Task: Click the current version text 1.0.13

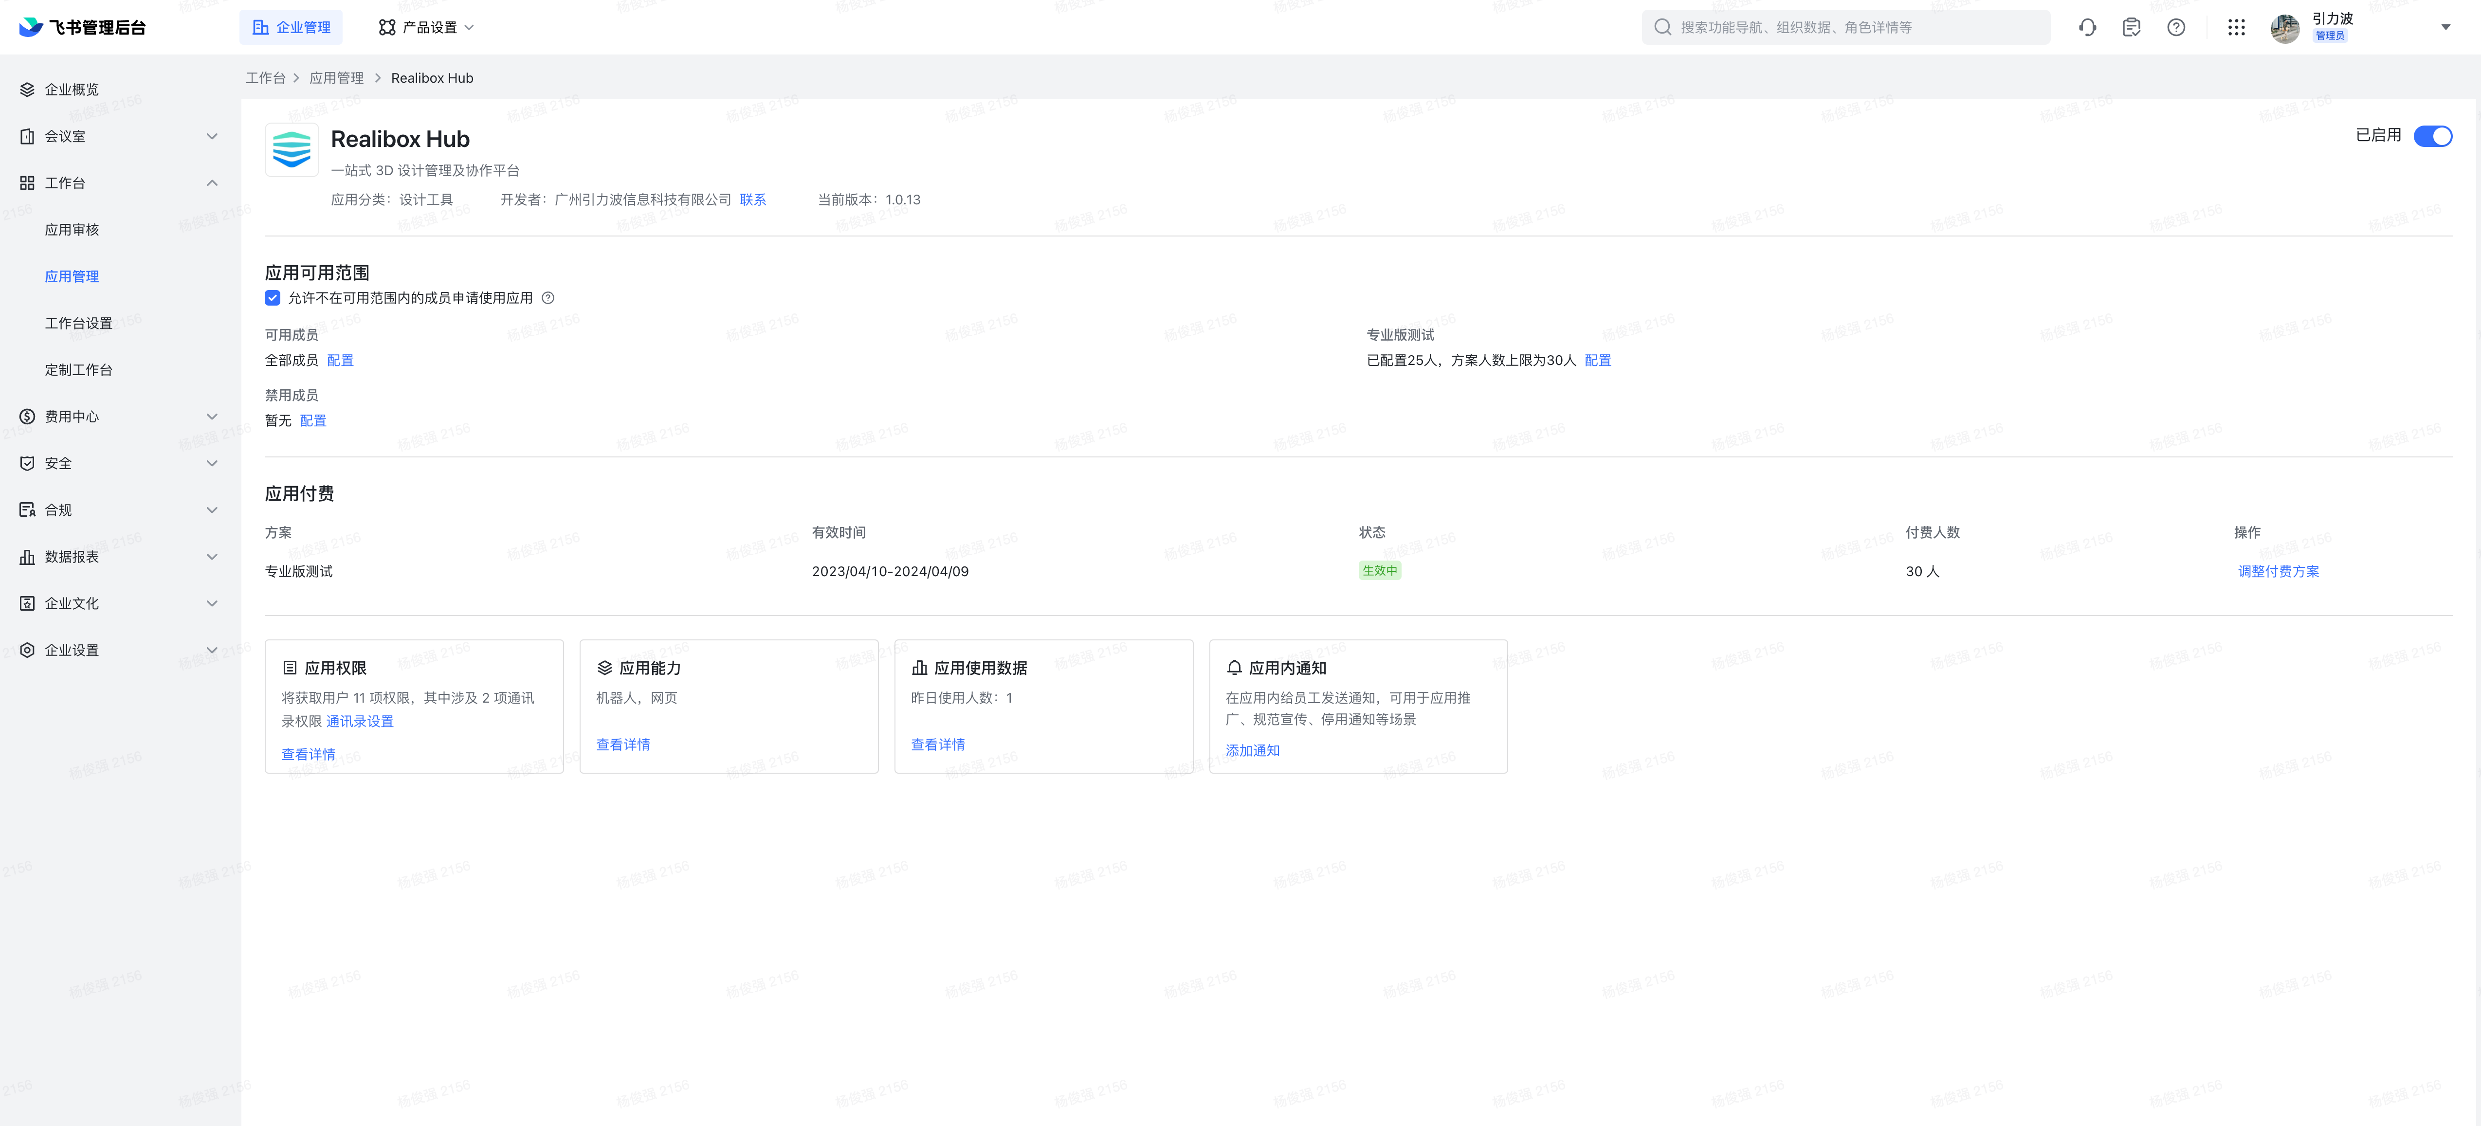Action: click(903, 200)
